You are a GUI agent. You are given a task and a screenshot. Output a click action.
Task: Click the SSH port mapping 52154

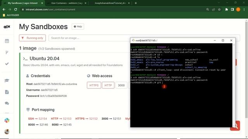38,119
